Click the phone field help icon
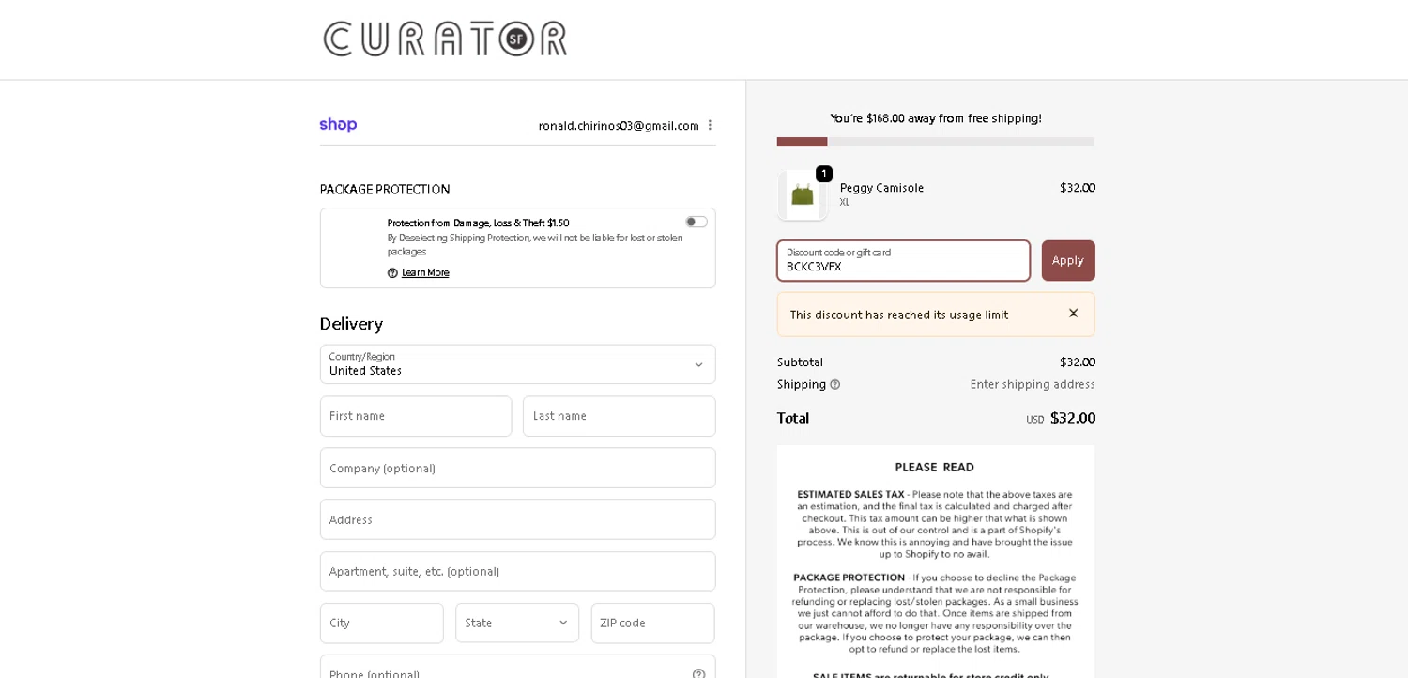Viewport: 1408px width, 678px height. tap(698, 673)
